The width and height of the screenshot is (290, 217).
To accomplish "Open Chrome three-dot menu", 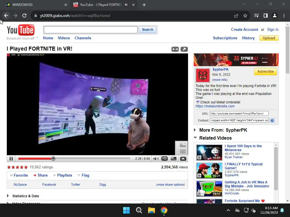I will point(284,16).
